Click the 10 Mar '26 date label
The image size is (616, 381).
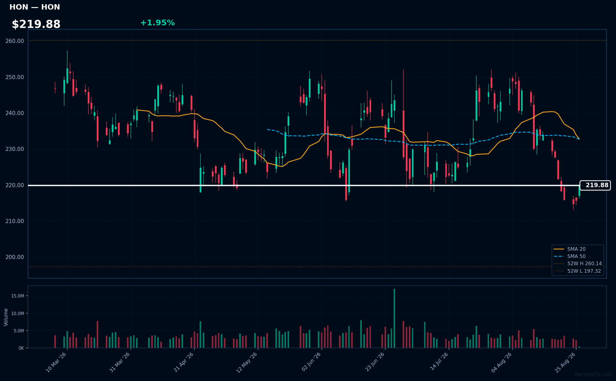tap(56, 362)
